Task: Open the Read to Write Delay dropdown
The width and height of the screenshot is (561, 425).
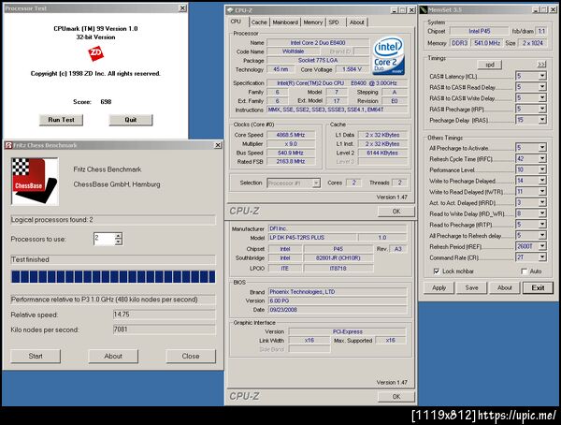Action: [542, 213]
